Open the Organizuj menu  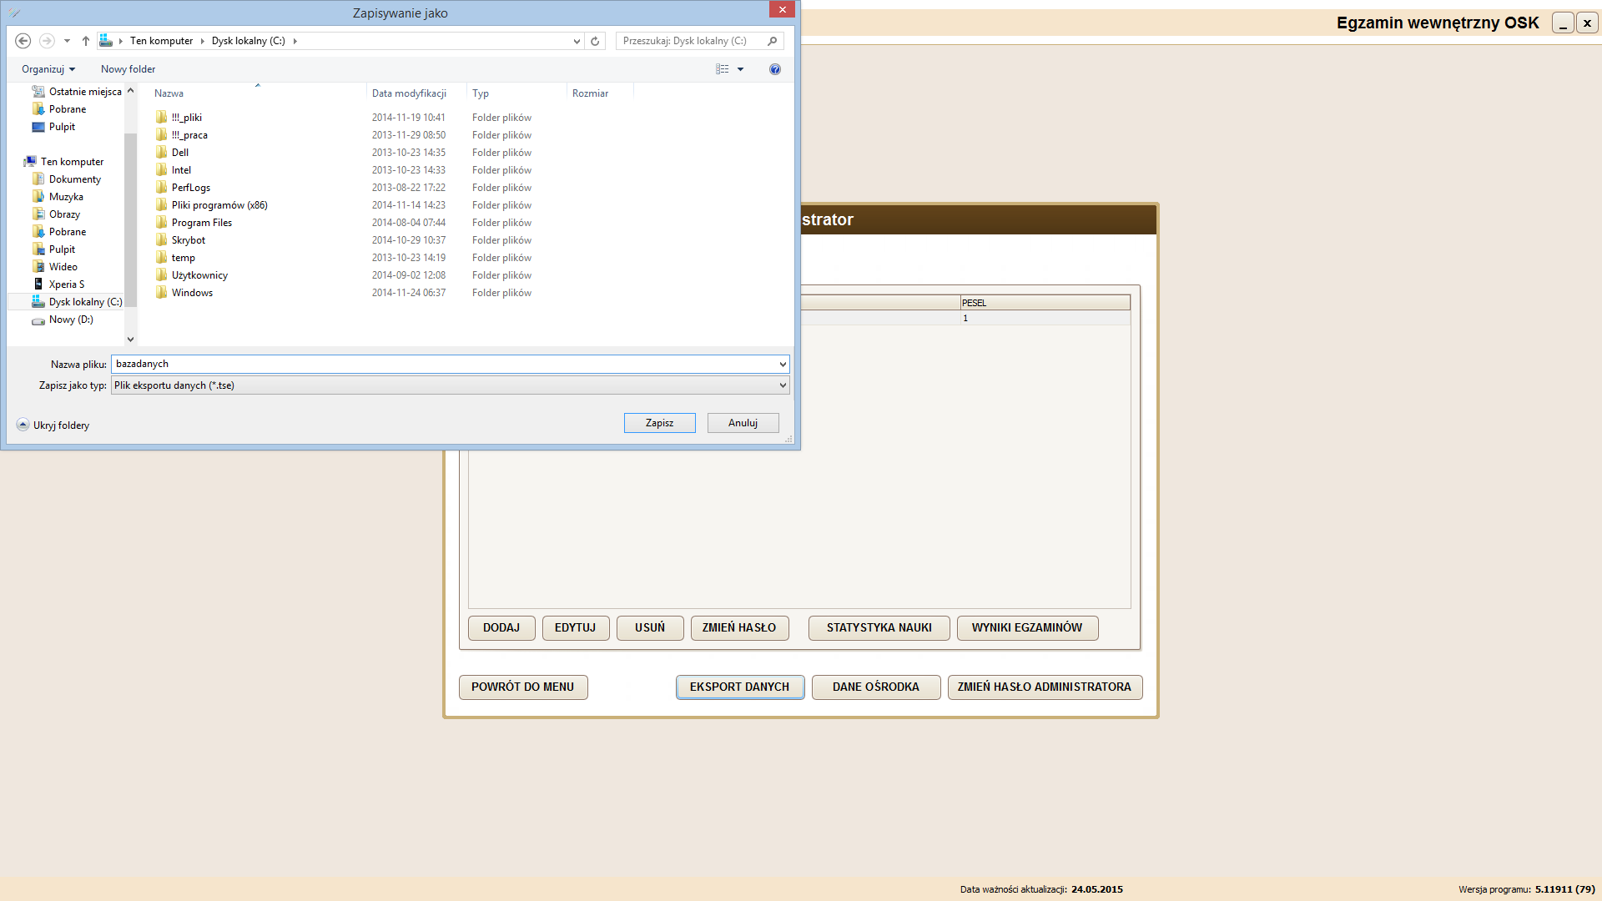[48, 69]
